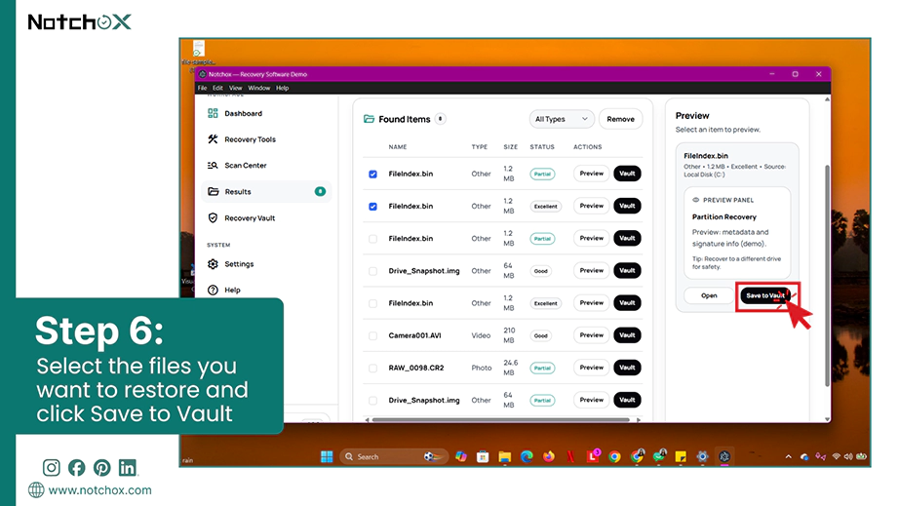Viewport: 899px width, 506px height.
Task: Tick the Camera001.AVI checkbox
Action: point(372,335)
